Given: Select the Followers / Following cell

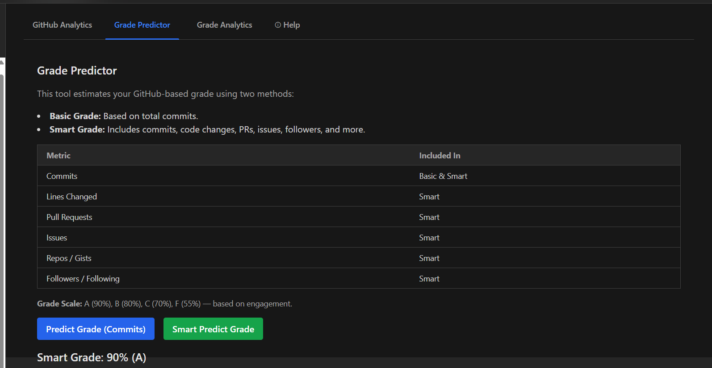Looking at the screenshot, I should 224,278.
